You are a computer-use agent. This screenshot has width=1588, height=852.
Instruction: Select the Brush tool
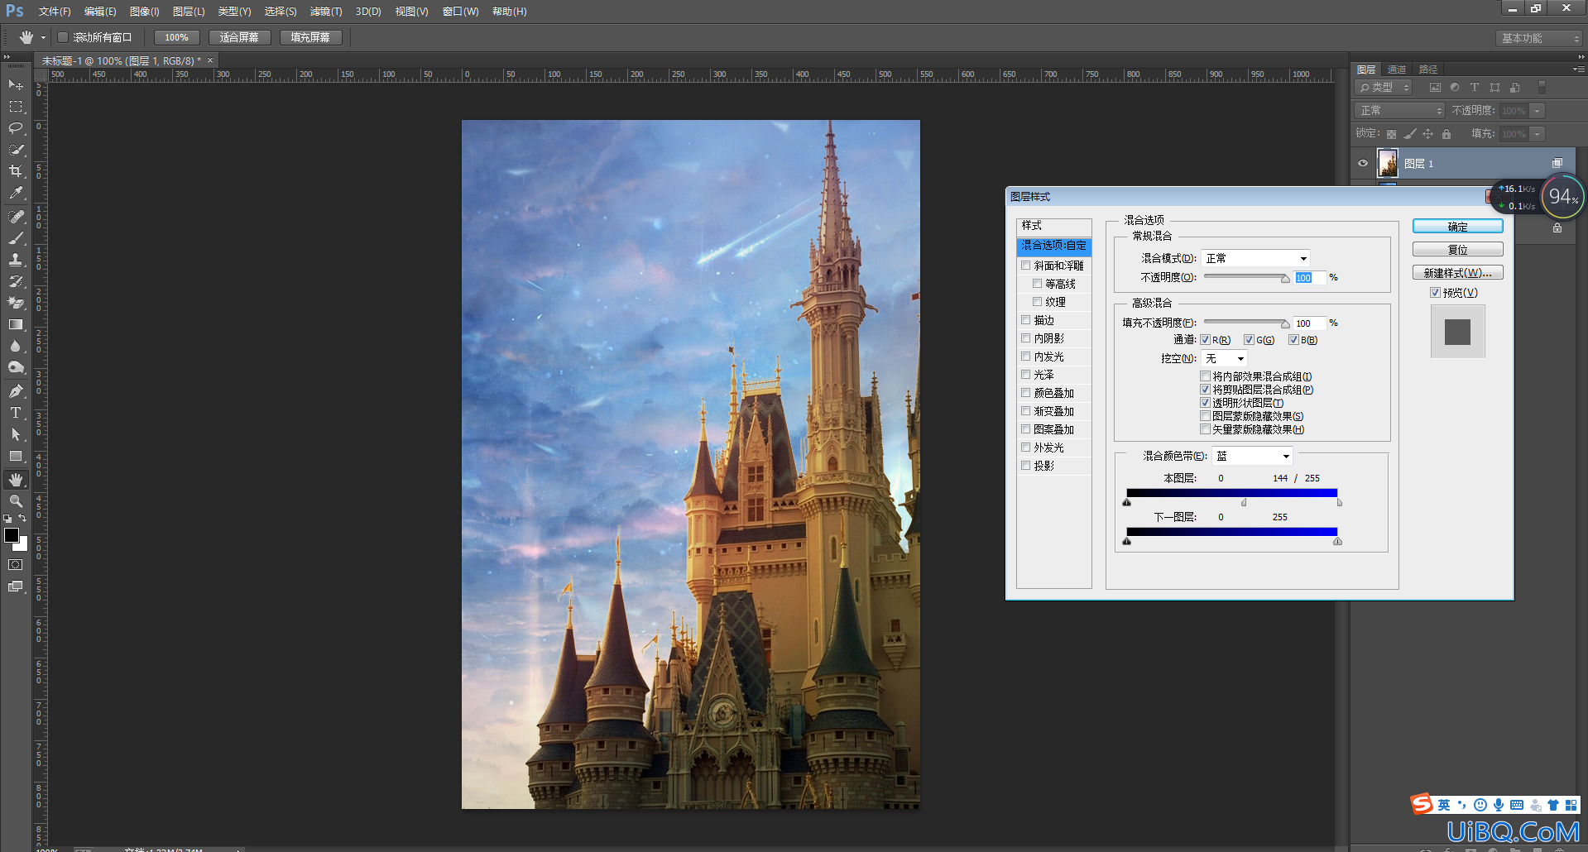[x=16, y=238]
